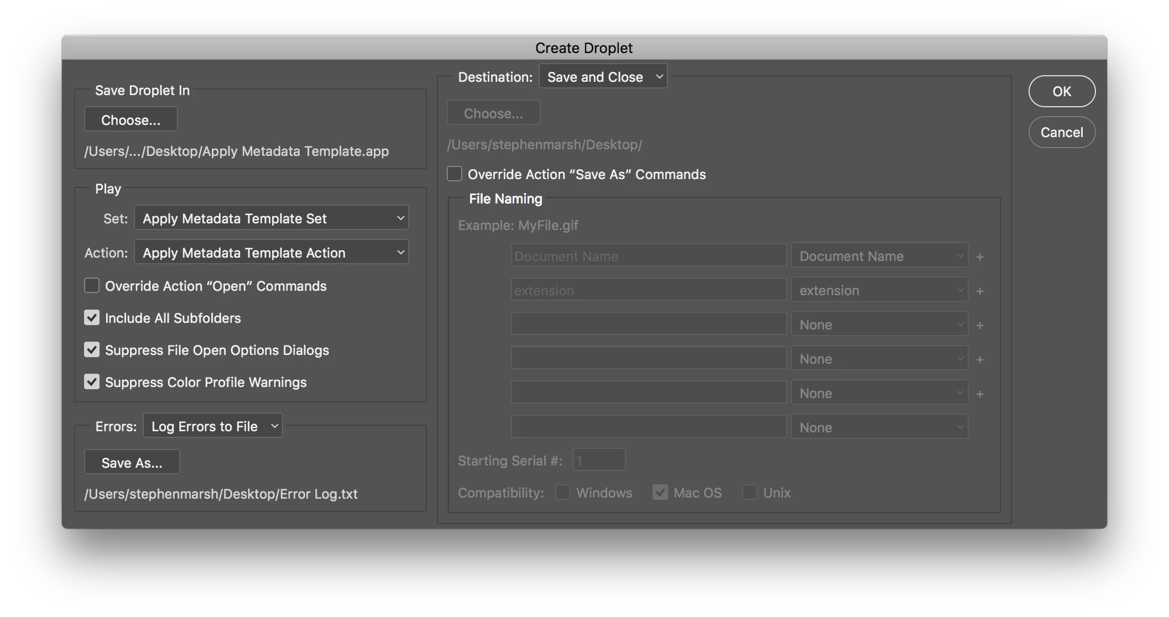
Task: Open the Destination dropdown
Action: [x=603, y=77]
